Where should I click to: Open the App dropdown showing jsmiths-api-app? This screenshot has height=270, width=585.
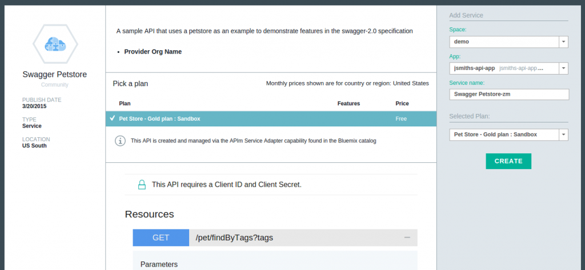pos(508,68)
